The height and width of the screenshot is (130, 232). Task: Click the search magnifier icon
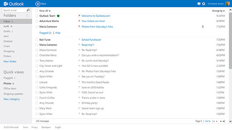point(28,10)
